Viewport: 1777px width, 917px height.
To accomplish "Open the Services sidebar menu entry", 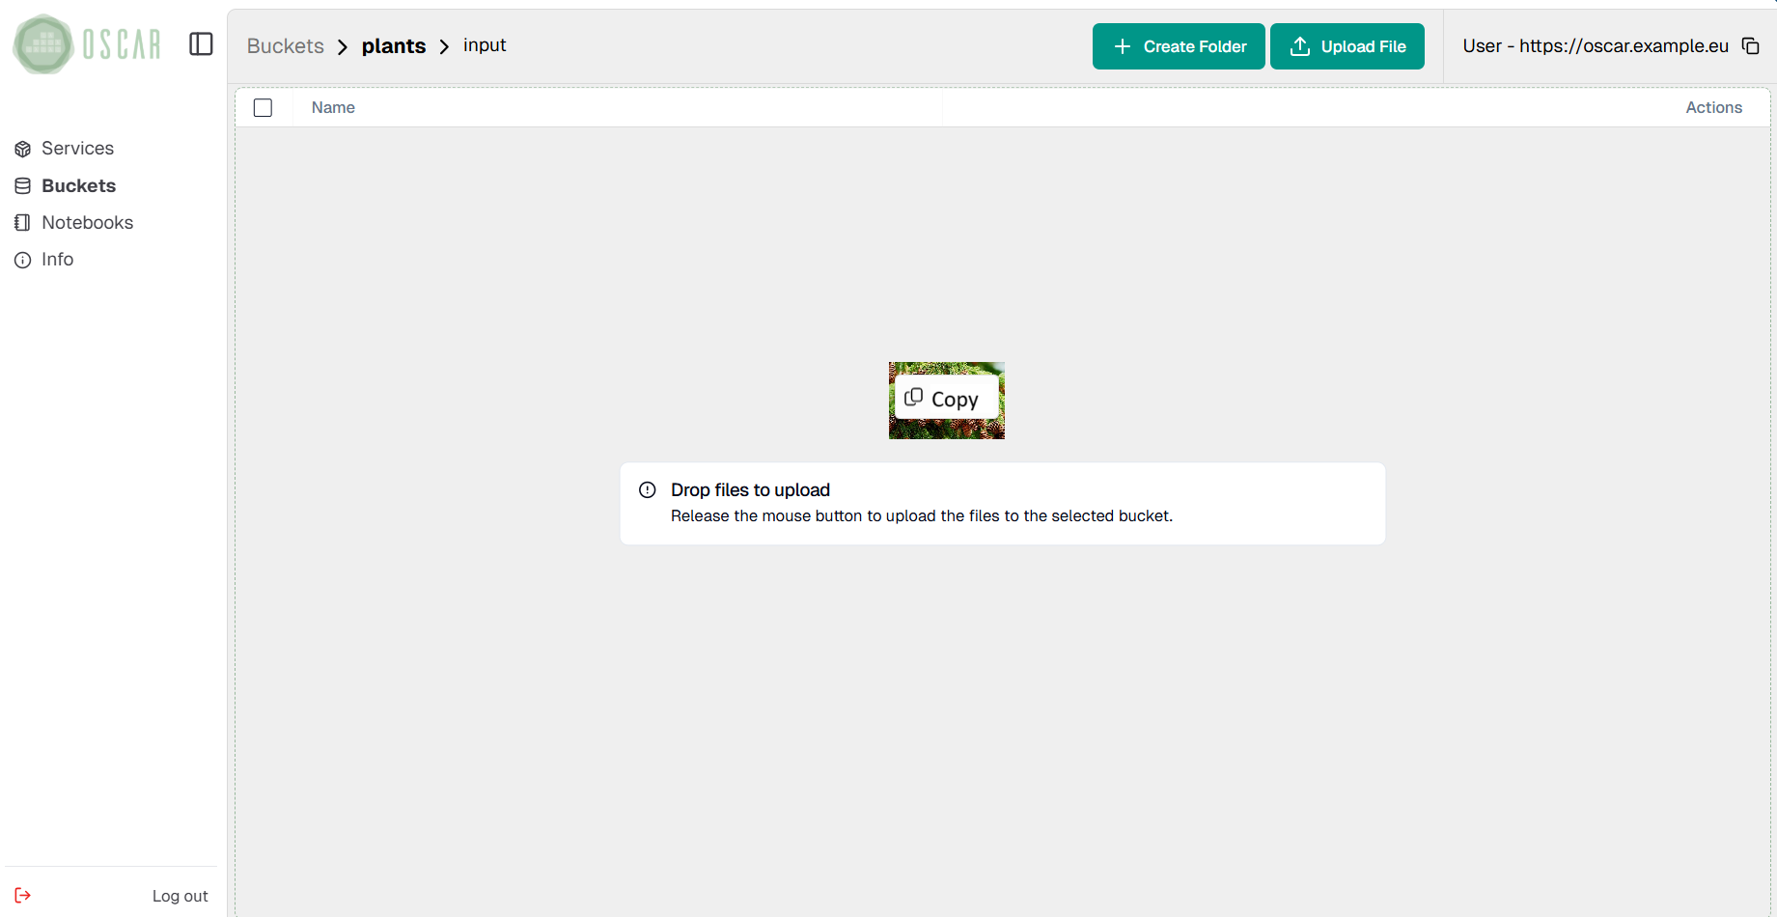I will 76,148.
